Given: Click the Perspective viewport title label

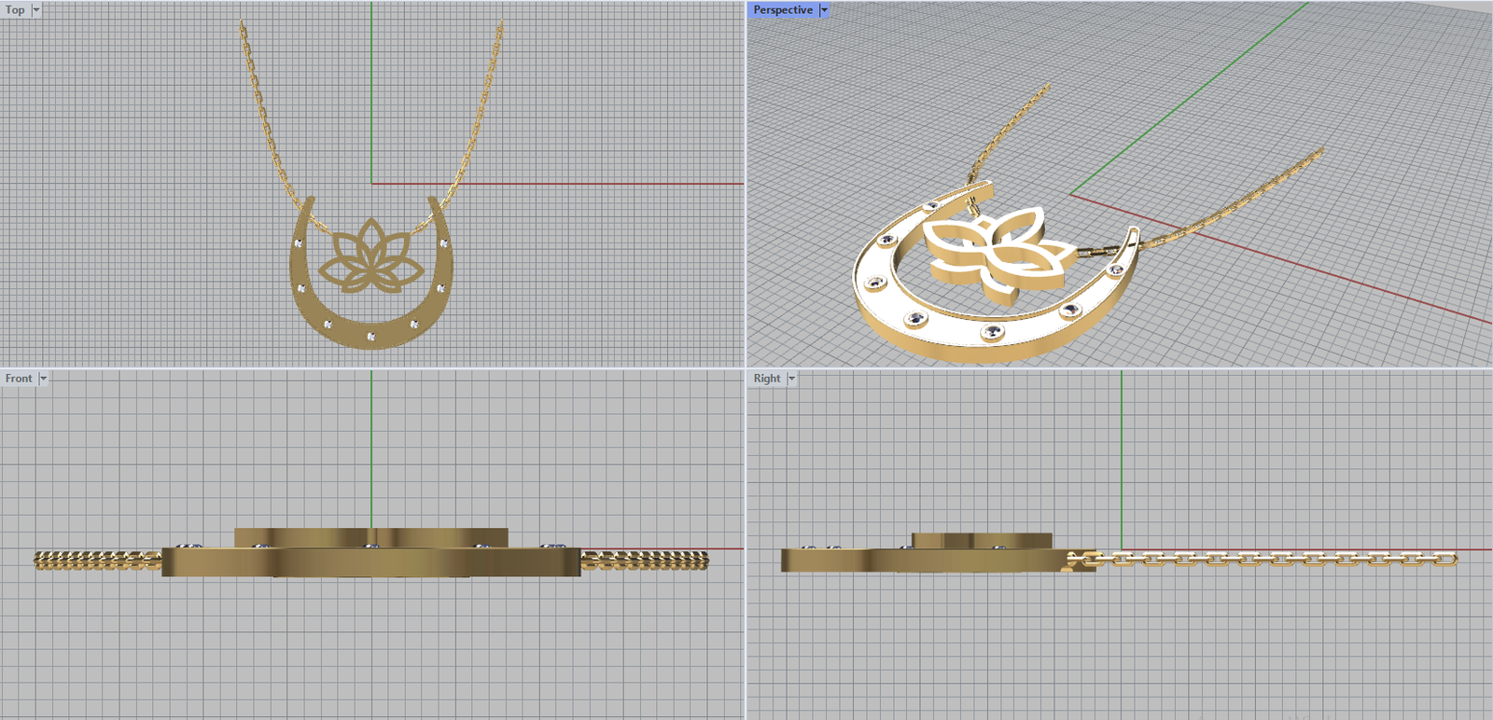Looking at the screenshot, I should 782,9.
